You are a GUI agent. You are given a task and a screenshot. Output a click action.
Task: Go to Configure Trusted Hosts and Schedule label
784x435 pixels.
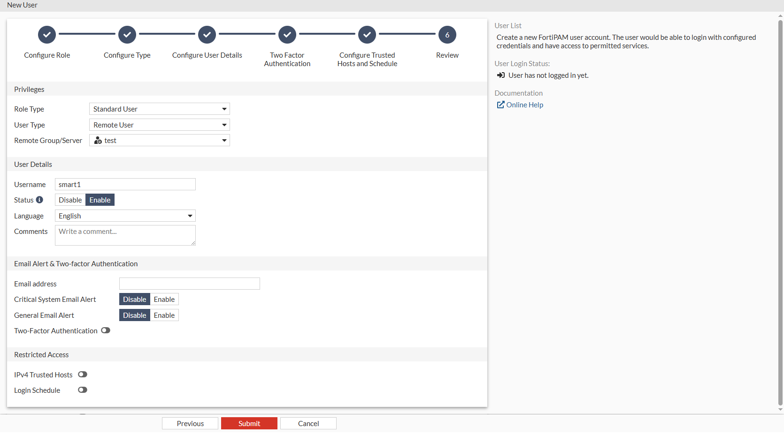tap(367, 60)
